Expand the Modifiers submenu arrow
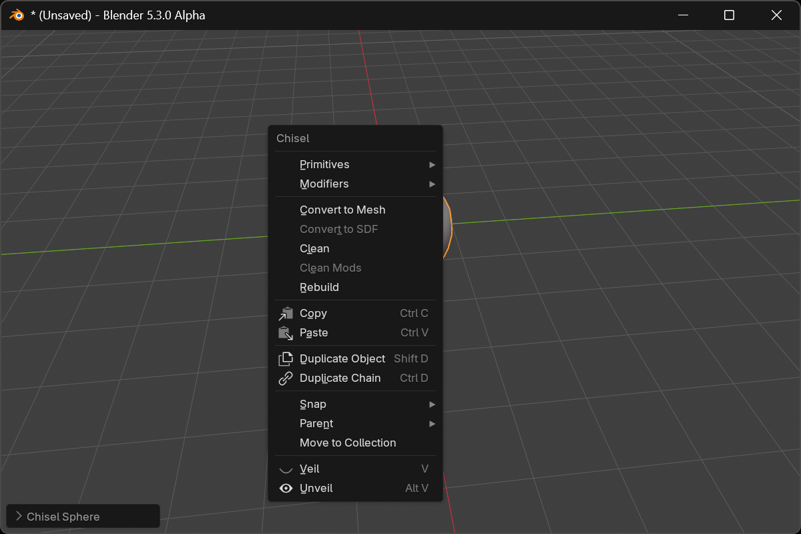 (432, 184)
